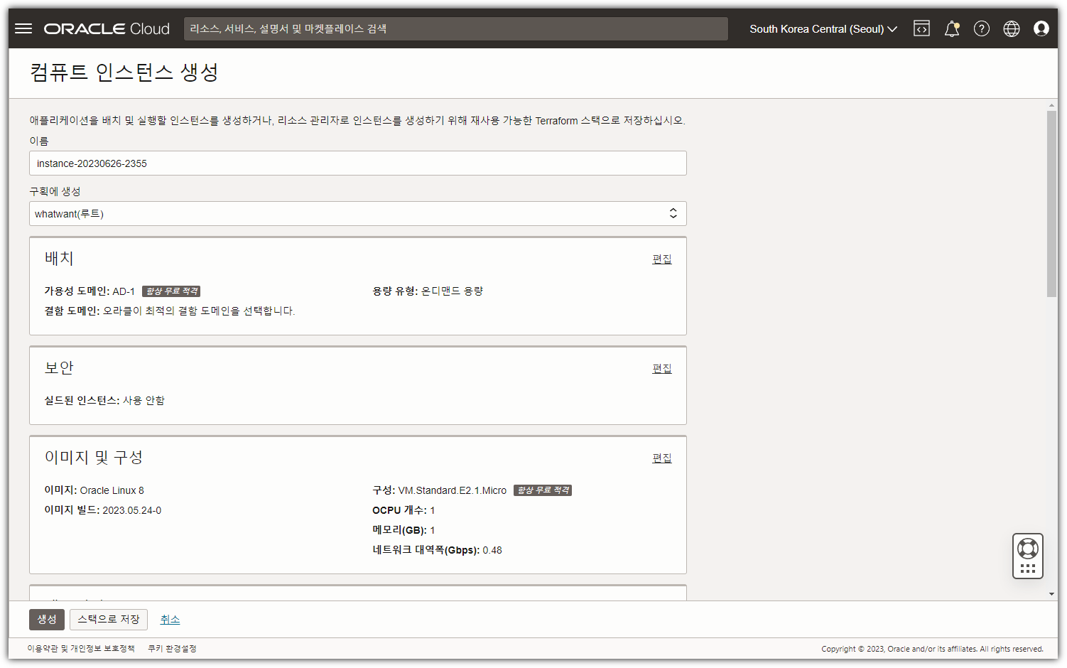Click the 구성: VM.Standard.E2.1.Micro text

pyautogui.click(x=440, y=490)
